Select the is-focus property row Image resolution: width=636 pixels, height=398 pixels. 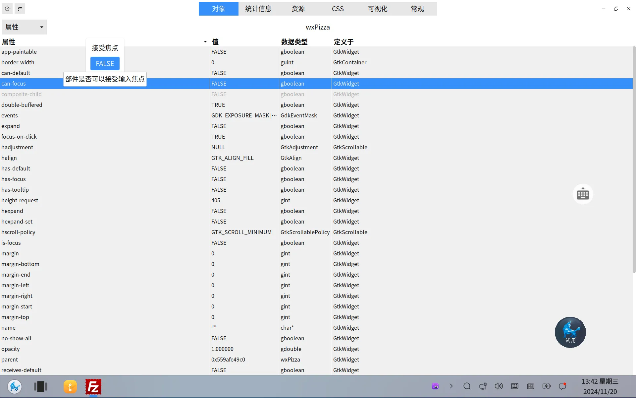(x=316, y=243)
